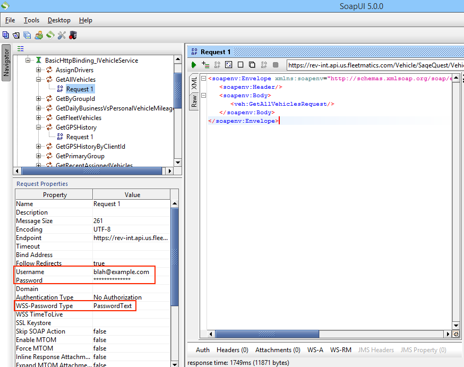Submit request with the green play icon

194,65
